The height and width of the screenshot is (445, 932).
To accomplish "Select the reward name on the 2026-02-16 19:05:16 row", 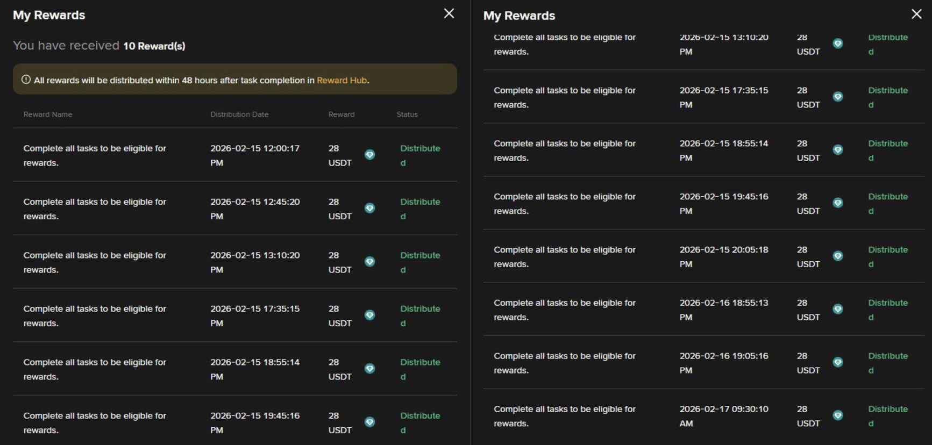I will pyautogui.click(x=565, y=363).
